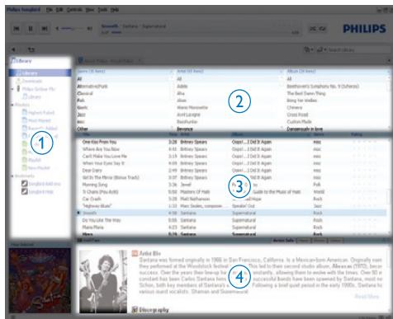This screenshot has width=393, height=319.
Task: Select the song Car Crash
Action: [92, 199]
